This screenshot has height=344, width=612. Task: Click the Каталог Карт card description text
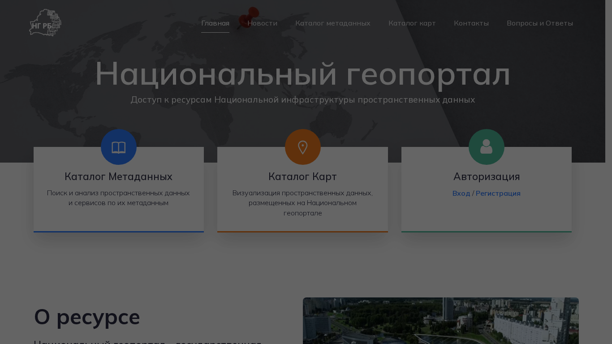[x=303, y=203]
